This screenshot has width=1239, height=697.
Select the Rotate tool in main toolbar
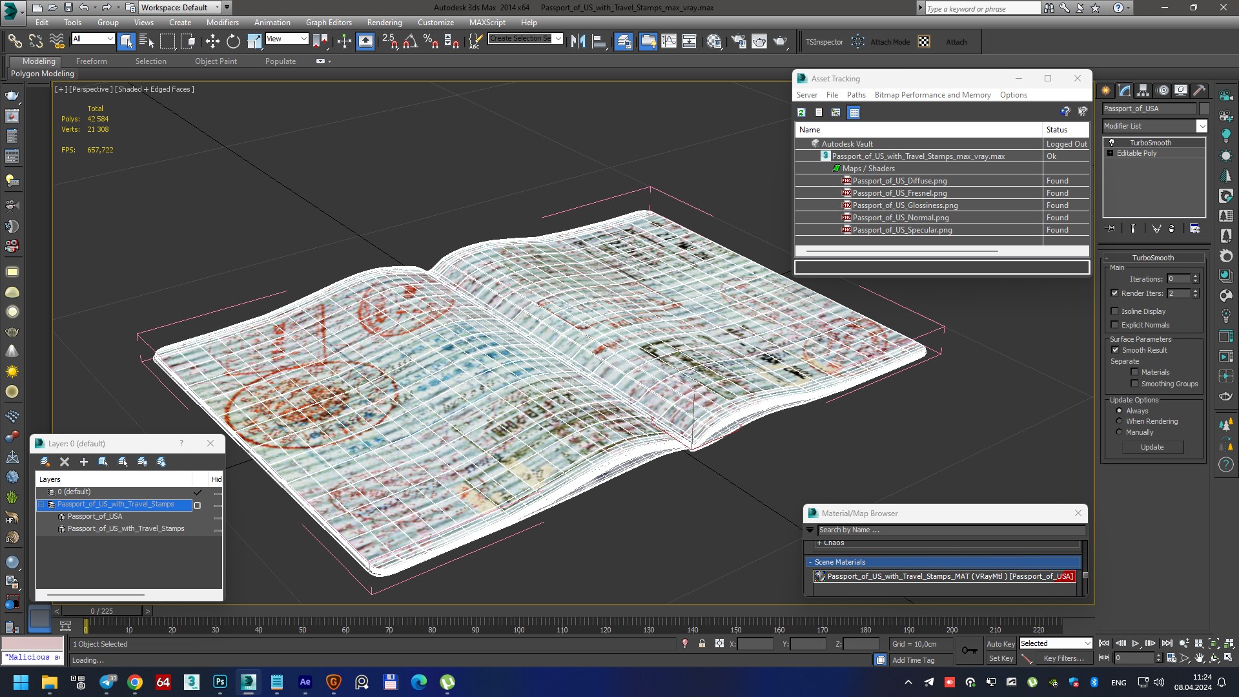pyautogui.click(x=233, y=42)
